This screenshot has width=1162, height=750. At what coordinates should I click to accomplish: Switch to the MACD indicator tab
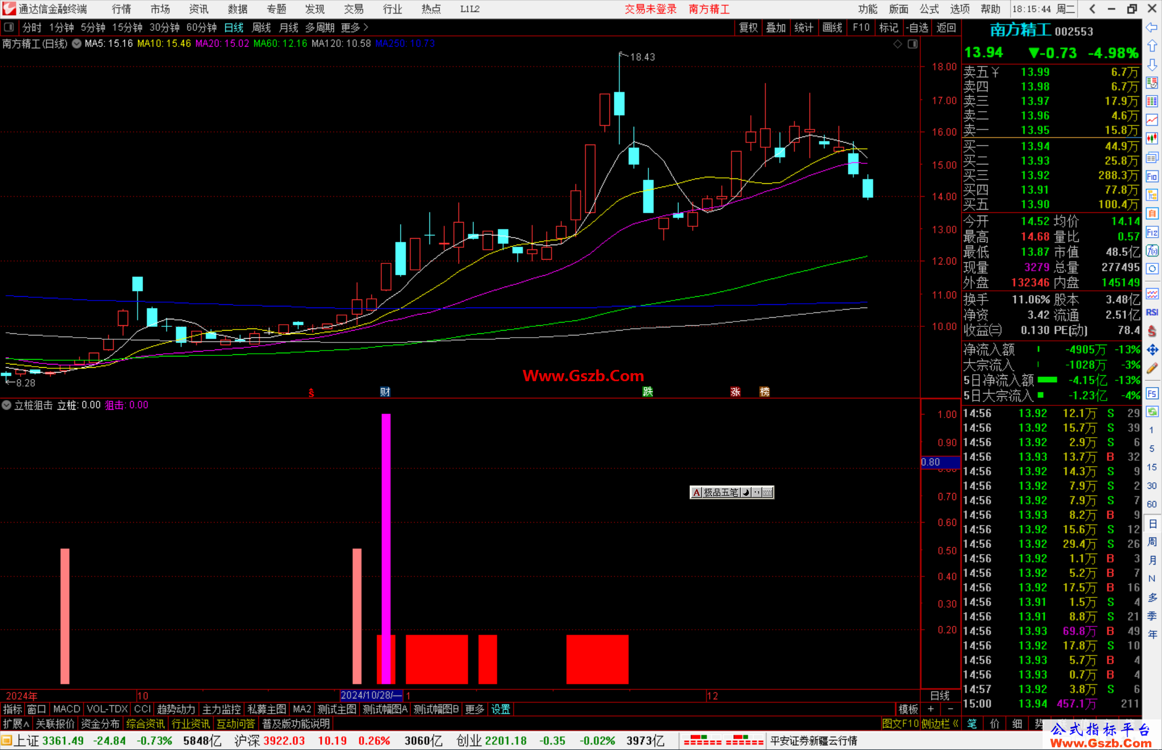click(67, 709)
